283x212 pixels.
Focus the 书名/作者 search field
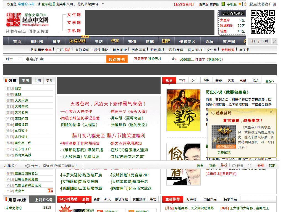coord(65,59)
